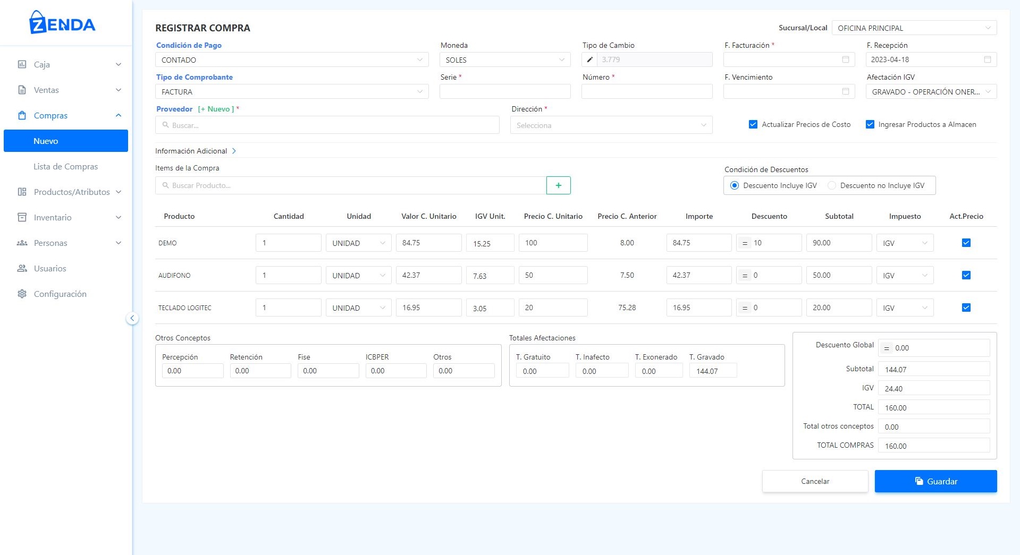Click the green plus add-product icon

click(558, 185)
